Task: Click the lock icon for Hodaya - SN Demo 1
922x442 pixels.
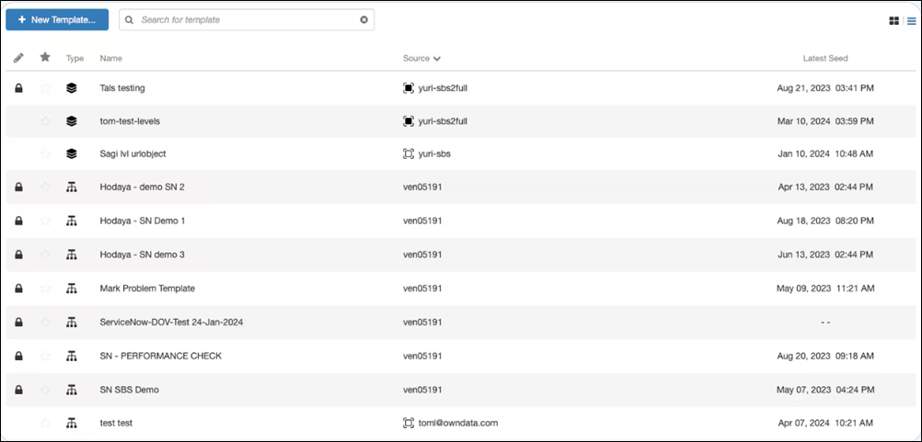Action: (x=18, y=221)
